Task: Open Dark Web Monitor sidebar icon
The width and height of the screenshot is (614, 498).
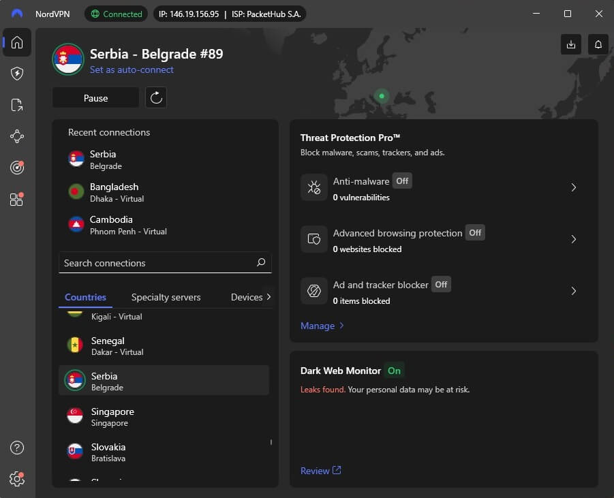Action: [x=16, y=168]
